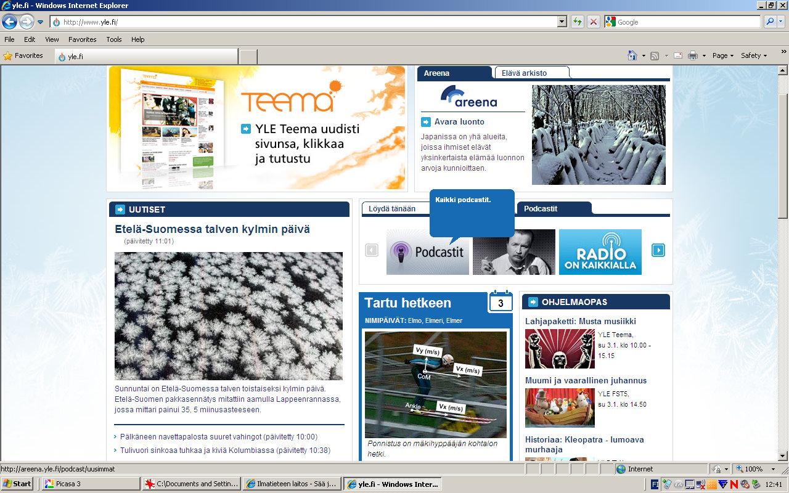Open the Help menu

click(138, 39)
